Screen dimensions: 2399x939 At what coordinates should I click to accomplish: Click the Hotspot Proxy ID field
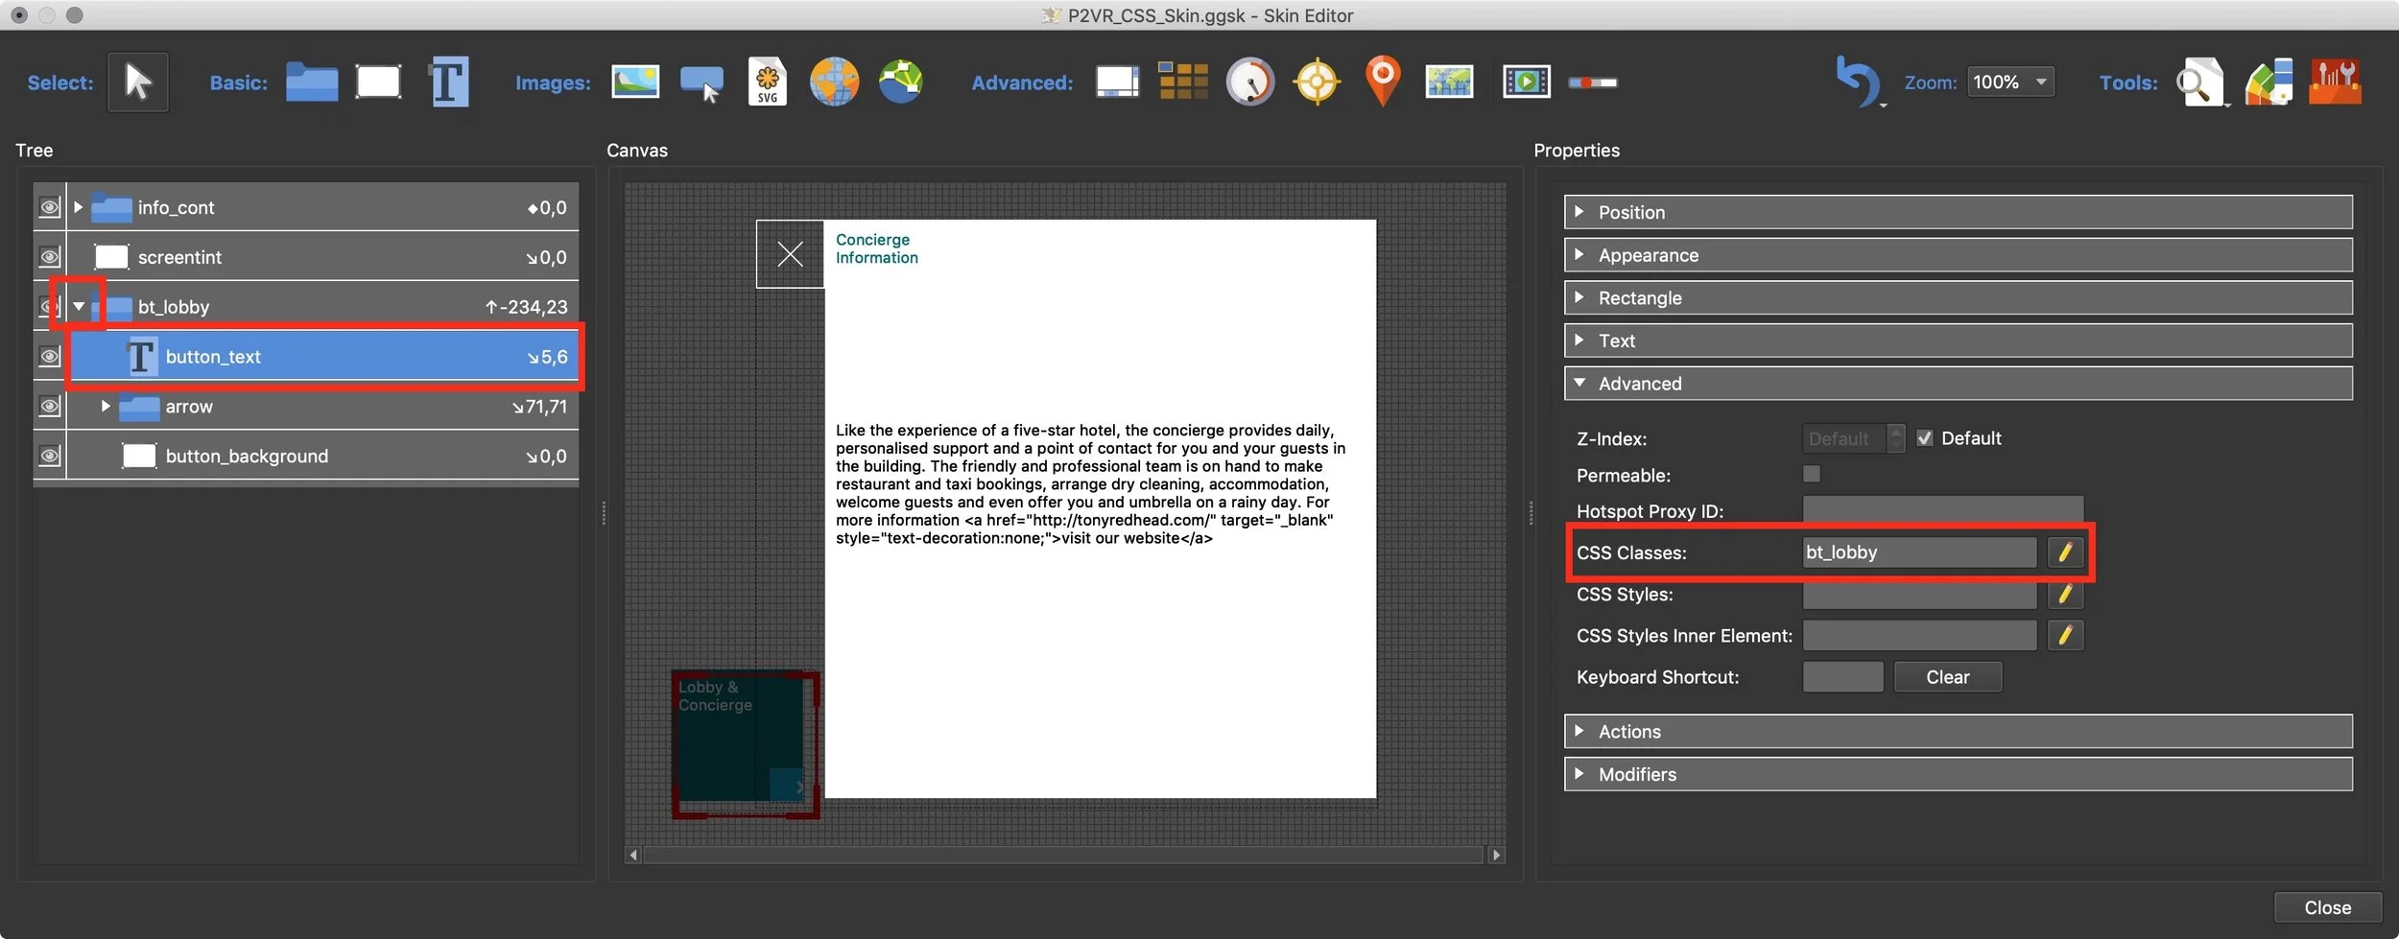pyautogui.click(x=1943, y=511)
